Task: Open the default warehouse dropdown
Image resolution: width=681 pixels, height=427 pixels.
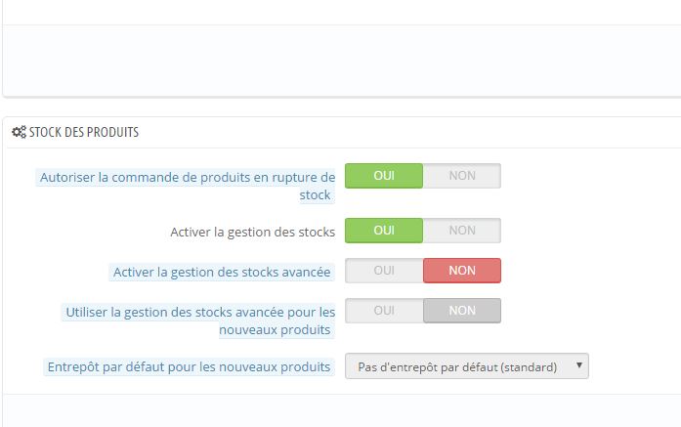Action: pos(467,366)
